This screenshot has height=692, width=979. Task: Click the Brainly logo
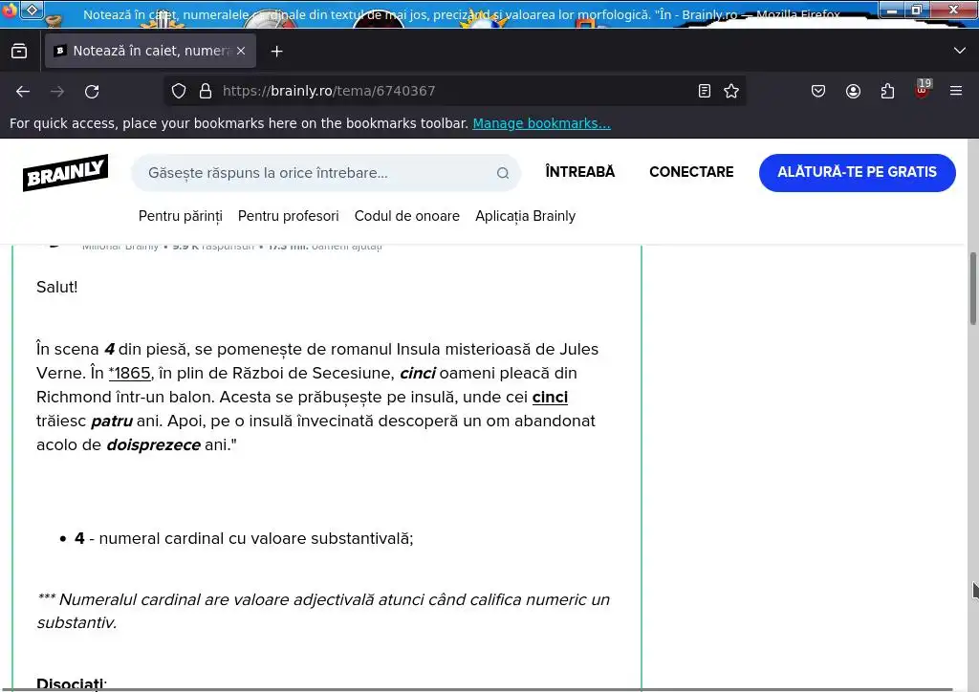[66, 172]
